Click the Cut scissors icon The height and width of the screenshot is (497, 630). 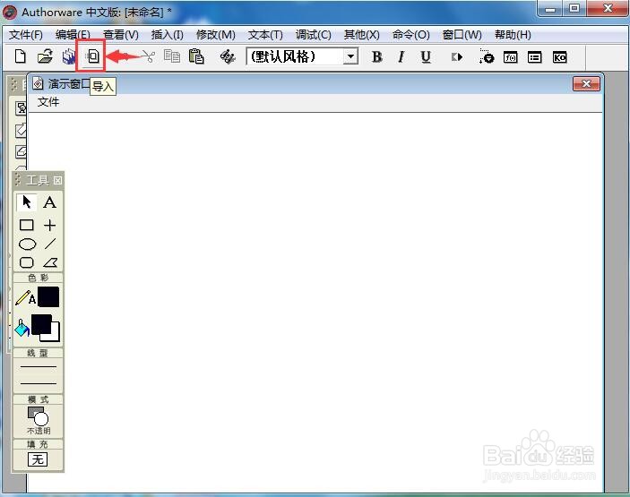pyautogui.click(x=148, y=56)
